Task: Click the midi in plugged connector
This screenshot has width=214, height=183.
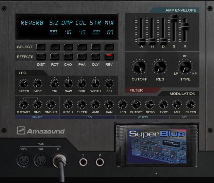Action: 59,160
